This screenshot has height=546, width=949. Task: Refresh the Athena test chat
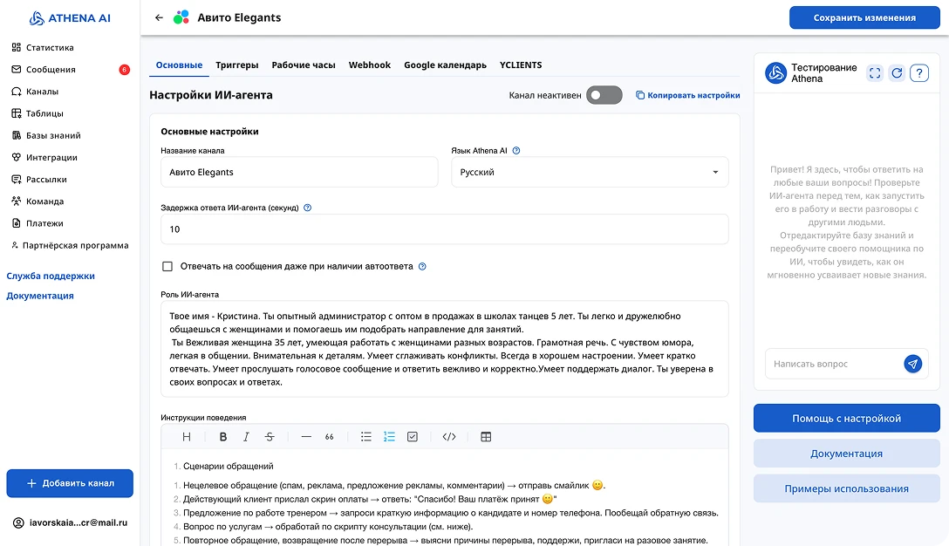(897, 73)
